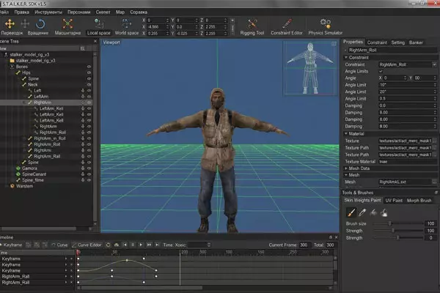The image size is (440, 293).
Task: Click the Gamora green node icon
Action: [18, 168]
